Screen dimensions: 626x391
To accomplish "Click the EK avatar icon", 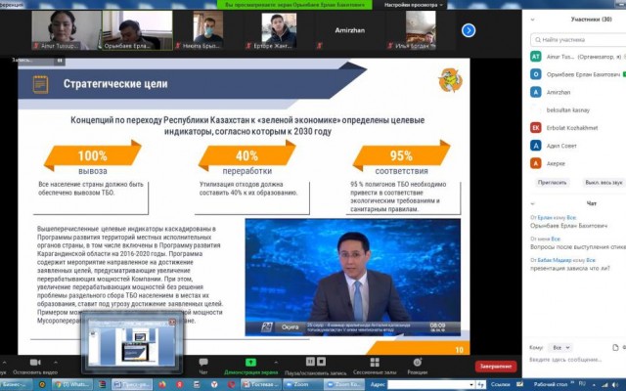I will [x=536, y=128].
